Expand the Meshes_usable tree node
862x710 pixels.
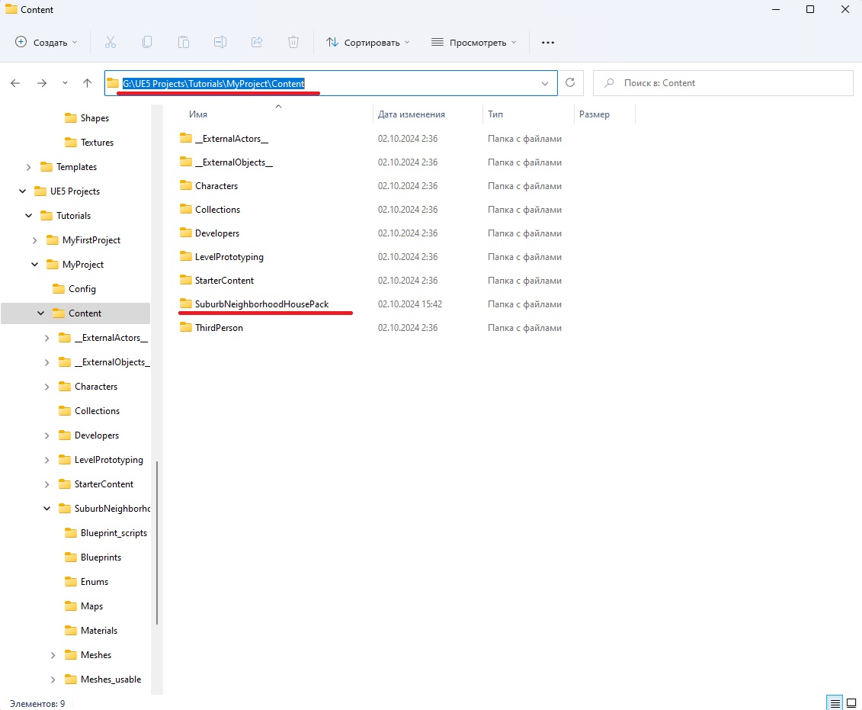[x=53, y=679]
